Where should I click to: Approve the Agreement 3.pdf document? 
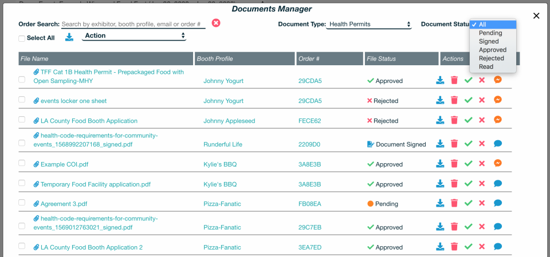click(468, 203)
